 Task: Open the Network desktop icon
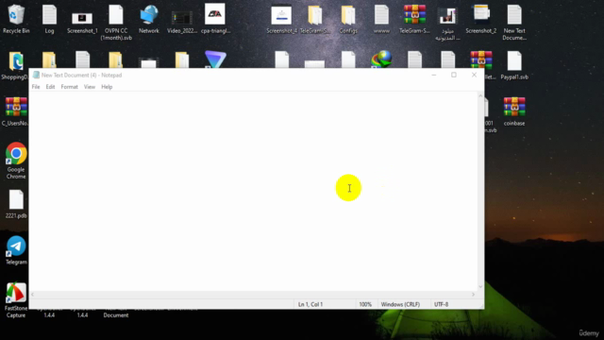(x=149, y=19)
